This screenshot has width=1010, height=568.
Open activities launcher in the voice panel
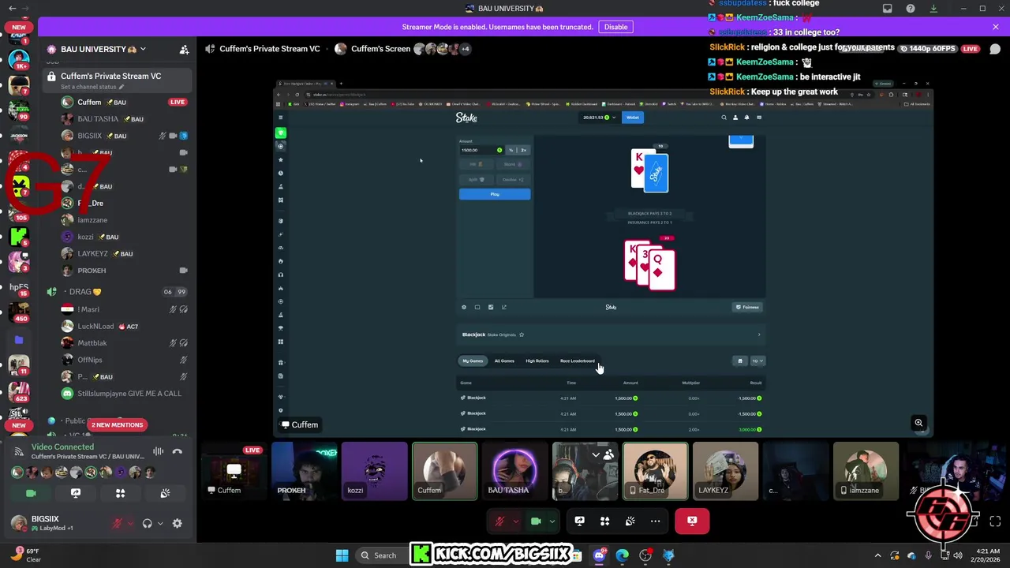[120, 493]
